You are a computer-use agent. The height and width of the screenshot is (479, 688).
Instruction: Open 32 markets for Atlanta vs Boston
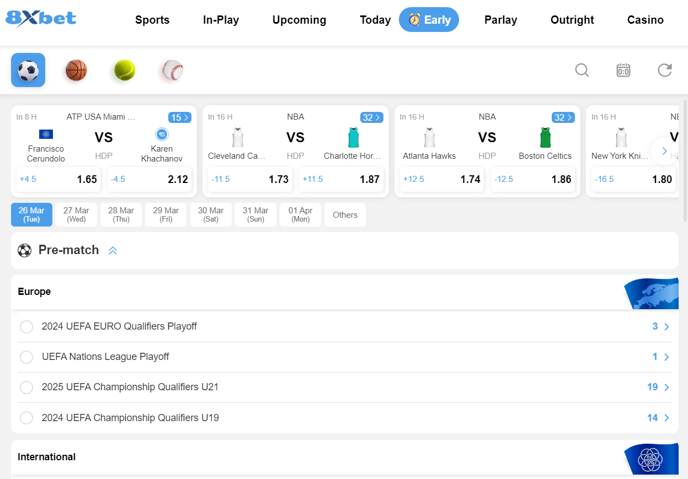(563, 117)
